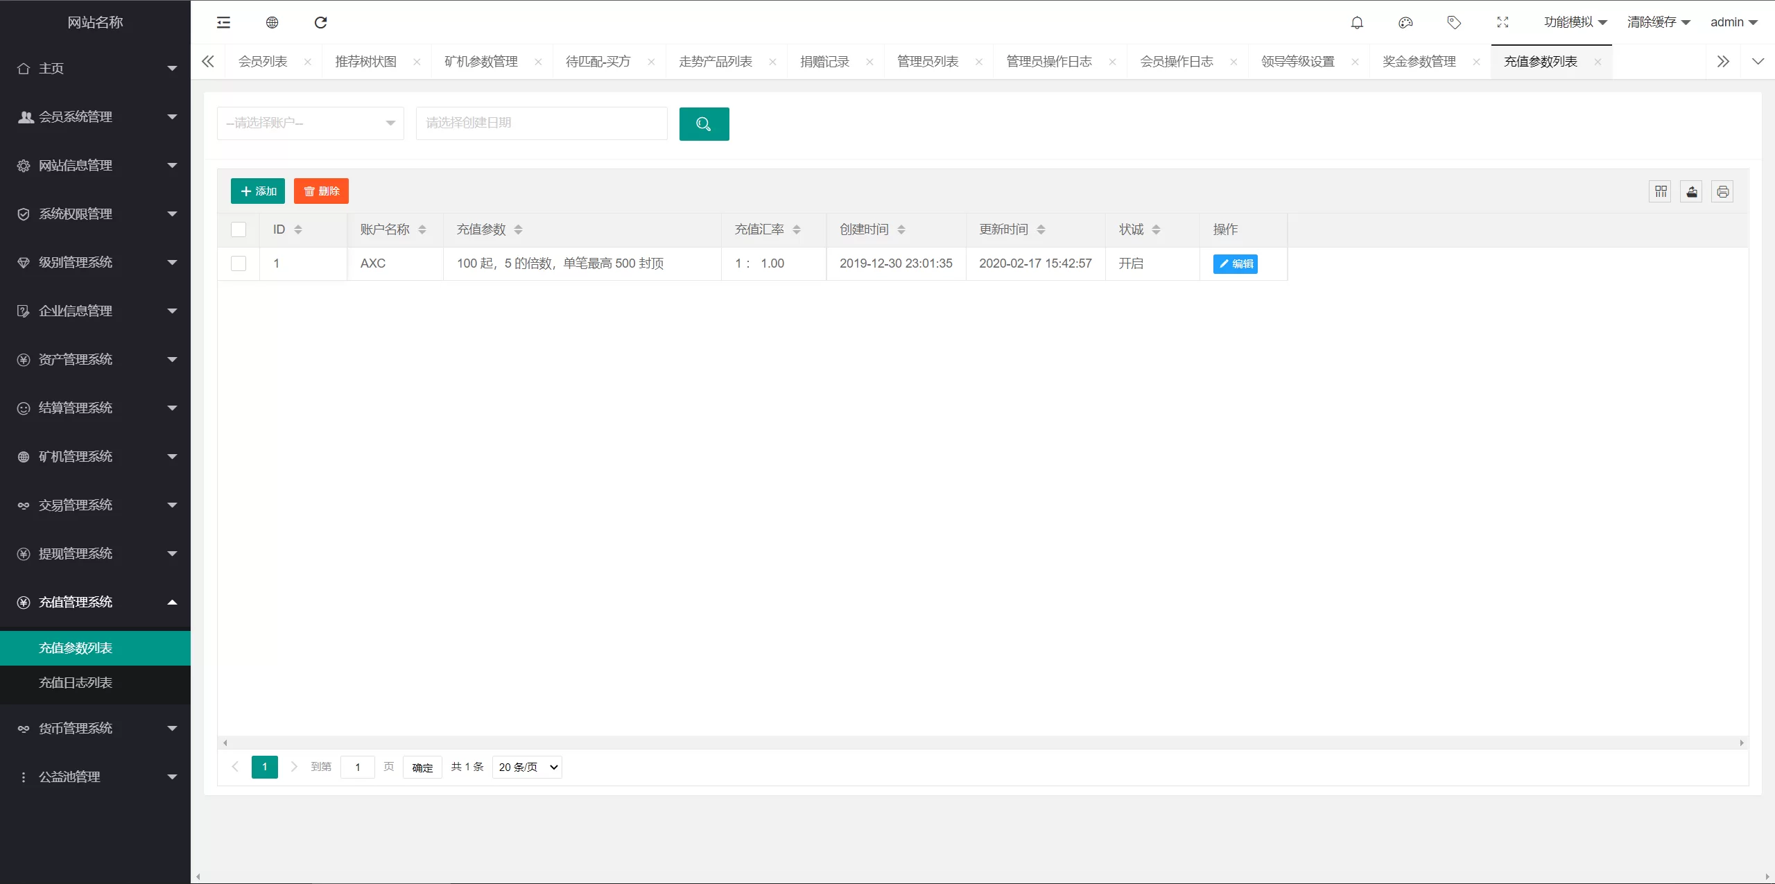Check the row checkbox for AXC
Screen dimensions: 1775x884
point(239,263)
